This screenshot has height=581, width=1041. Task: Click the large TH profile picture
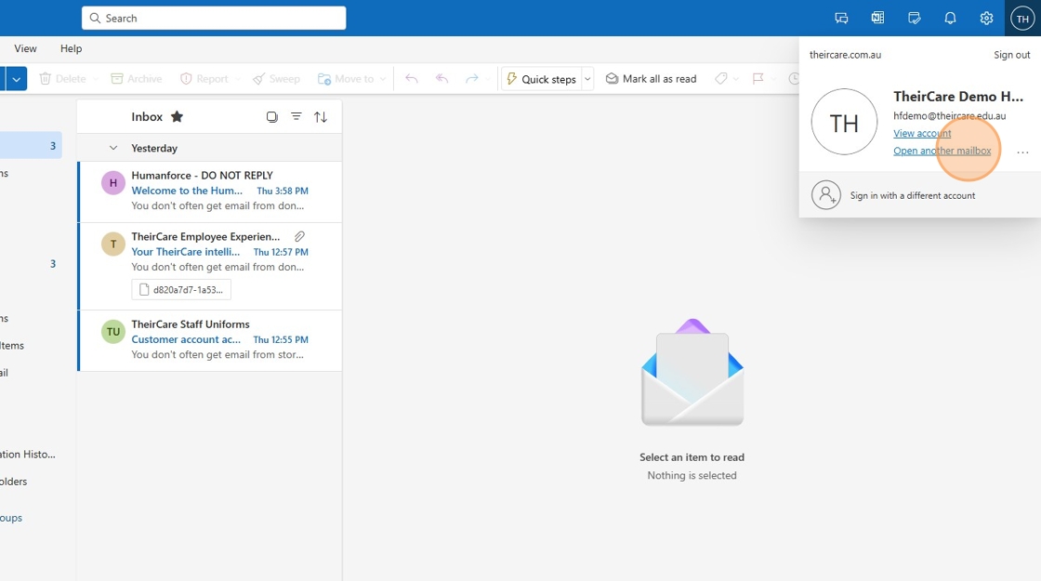coord(845,122)
